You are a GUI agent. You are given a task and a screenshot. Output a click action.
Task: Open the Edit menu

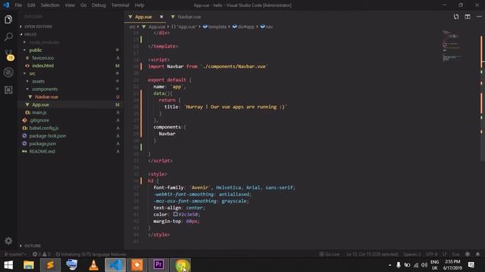tap(31, 5)
